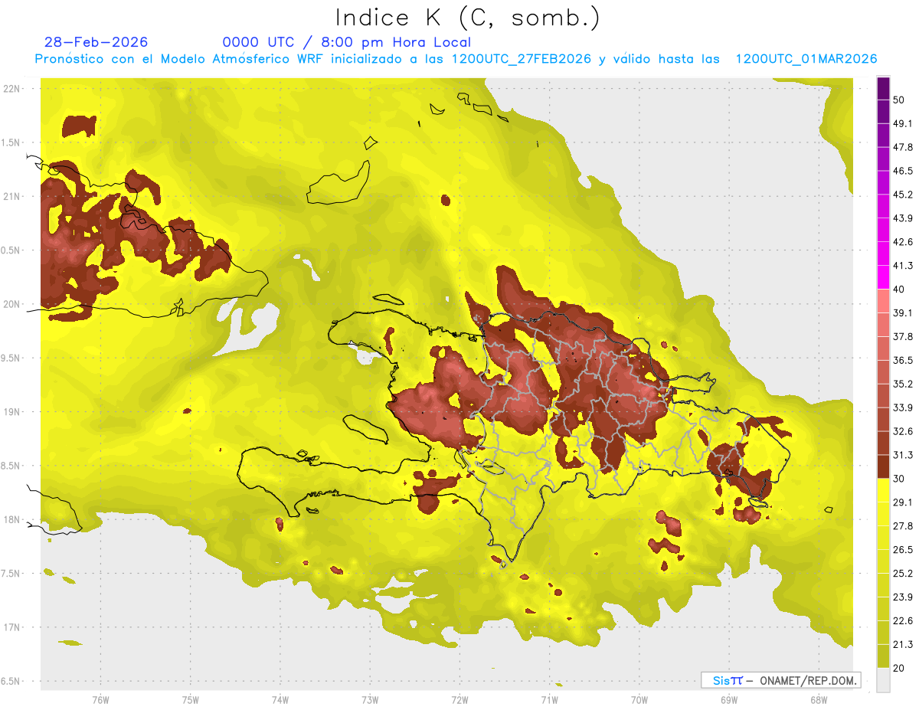
Task: Click the gray bottom colorbar box
Action: click(883, 679)
